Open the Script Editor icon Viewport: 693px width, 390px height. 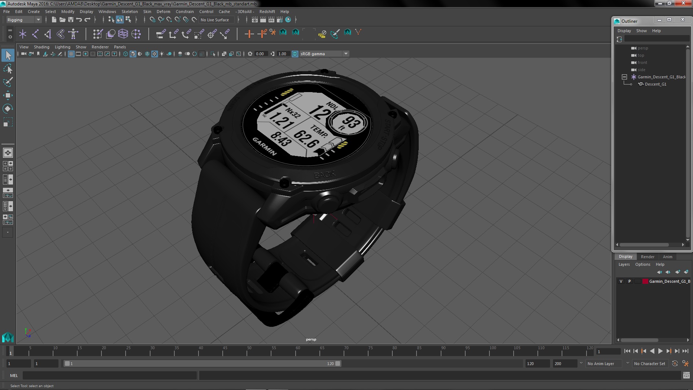[x=686, y=376]
